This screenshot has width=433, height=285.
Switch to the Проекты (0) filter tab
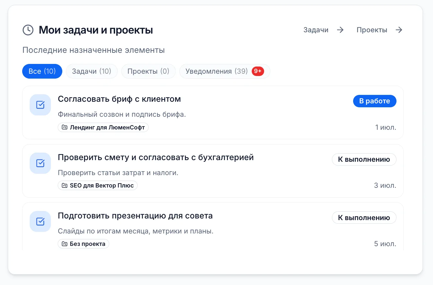coord(148,71)
